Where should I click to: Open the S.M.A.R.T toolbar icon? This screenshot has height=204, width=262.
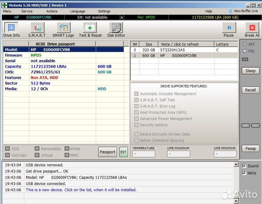click(37, 28)
